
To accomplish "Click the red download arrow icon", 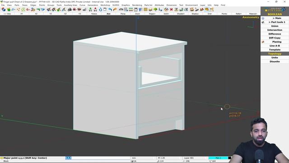I will click(x=95, y=10).
